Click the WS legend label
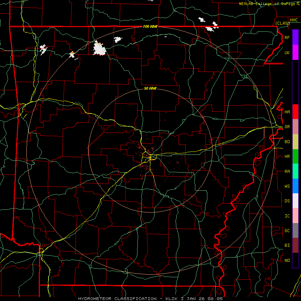 pyautogui.click(x=287, y=186)
